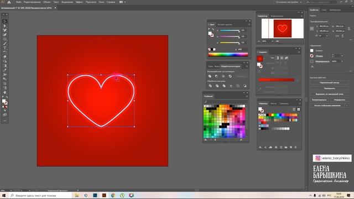Click the Start Global Edit button
354x199 pixels.
pyautogui.click(x=327, y=106)
